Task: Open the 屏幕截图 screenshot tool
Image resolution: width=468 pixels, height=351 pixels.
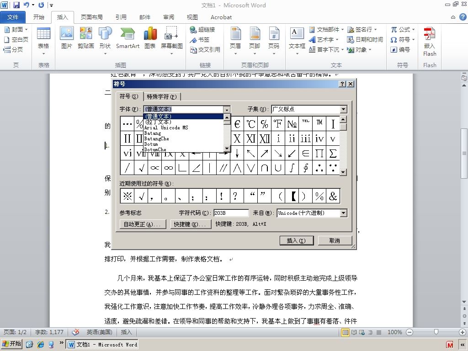Action: coord(172,40)
